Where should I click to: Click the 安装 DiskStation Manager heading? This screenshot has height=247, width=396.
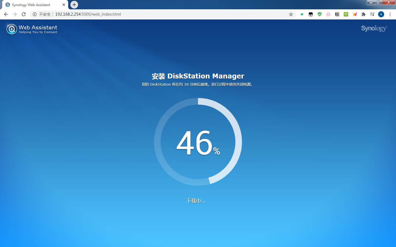[198, 76]
